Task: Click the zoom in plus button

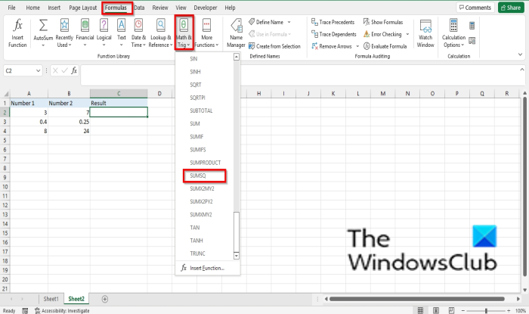Action: 509,311
